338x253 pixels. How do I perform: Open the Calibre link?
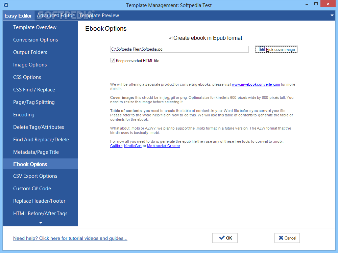[116, 146]
